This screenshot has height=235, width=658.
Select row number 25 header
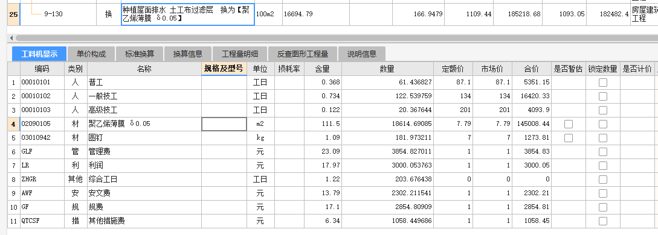pos(13,14)
